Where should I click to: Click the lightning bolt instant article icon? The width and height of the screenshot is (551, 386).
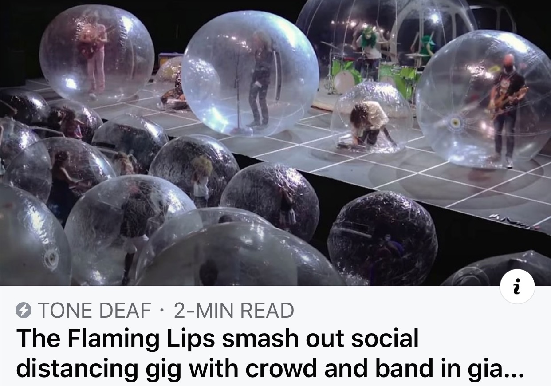point(23,311)
